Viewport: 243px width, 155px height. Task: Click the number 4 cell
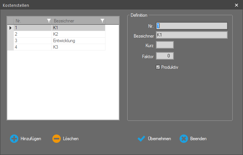tap(32, 47)
